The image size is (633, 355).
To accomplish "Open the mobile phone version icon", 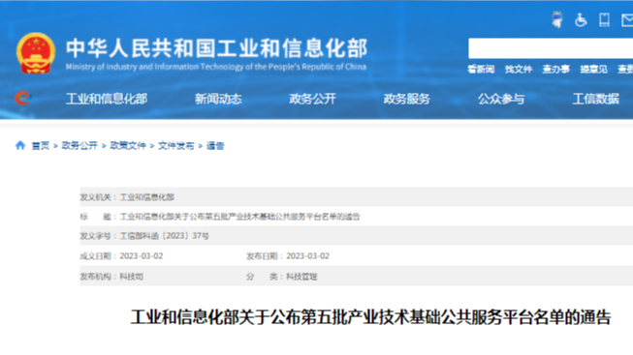I will click(x=604, y=19).
